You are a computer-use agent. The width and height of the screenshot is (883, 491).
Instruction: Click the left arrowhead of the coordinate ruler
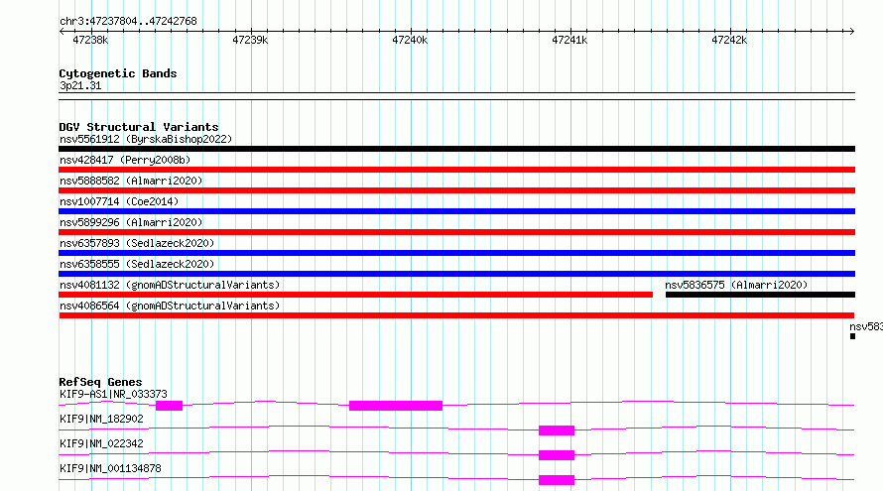point(62,31)
